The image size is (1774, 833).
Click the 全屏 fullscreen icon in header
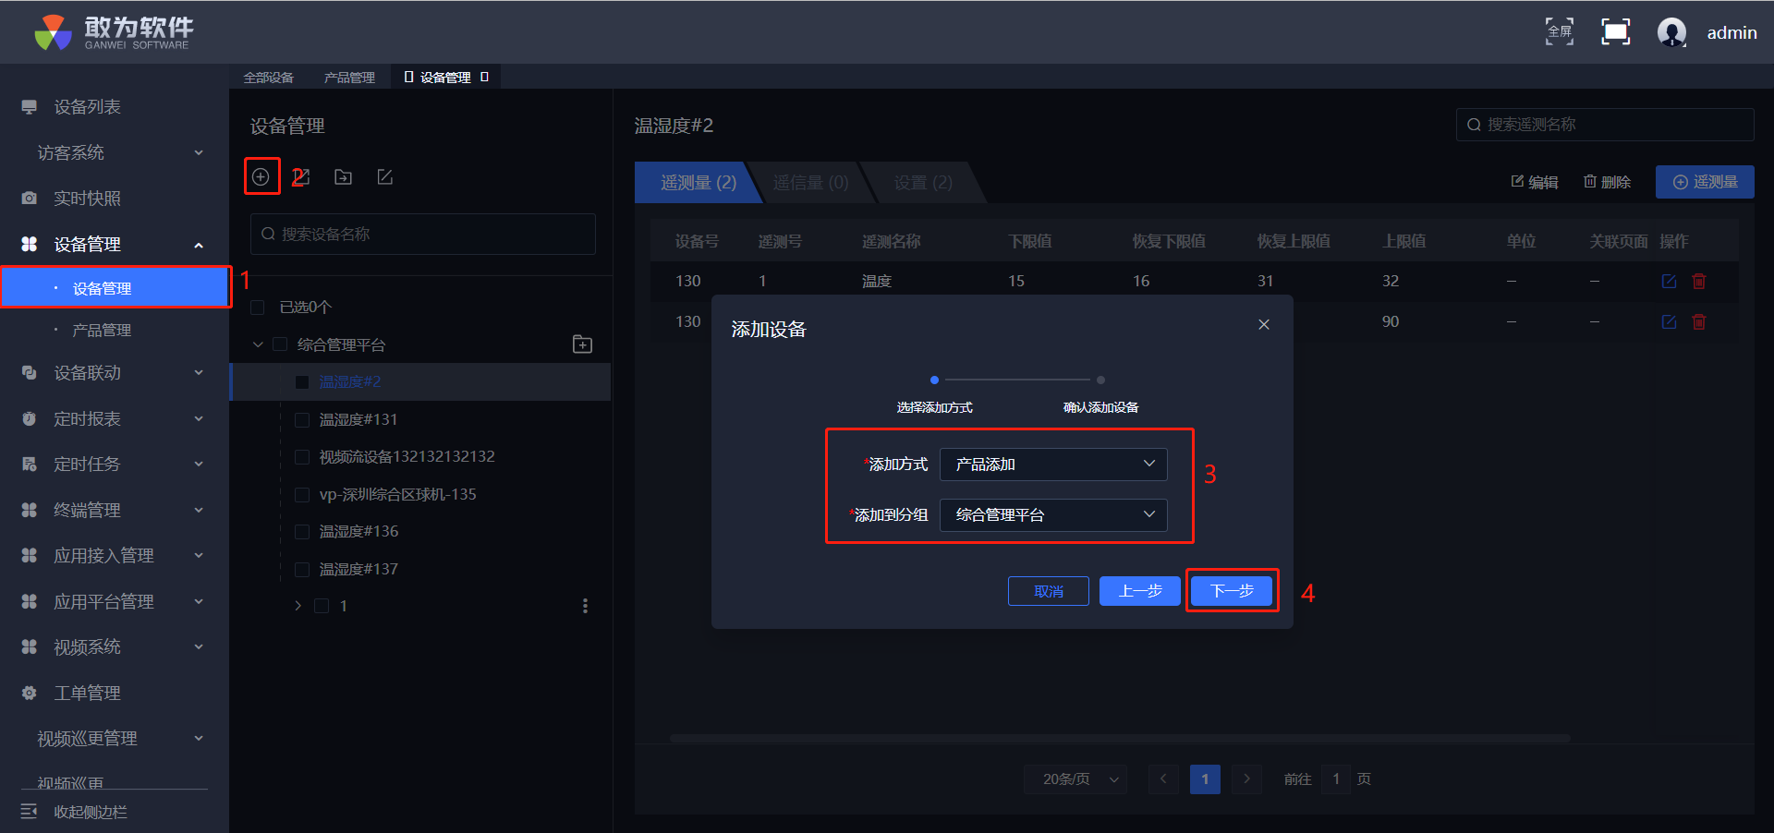pos(1560,31)
